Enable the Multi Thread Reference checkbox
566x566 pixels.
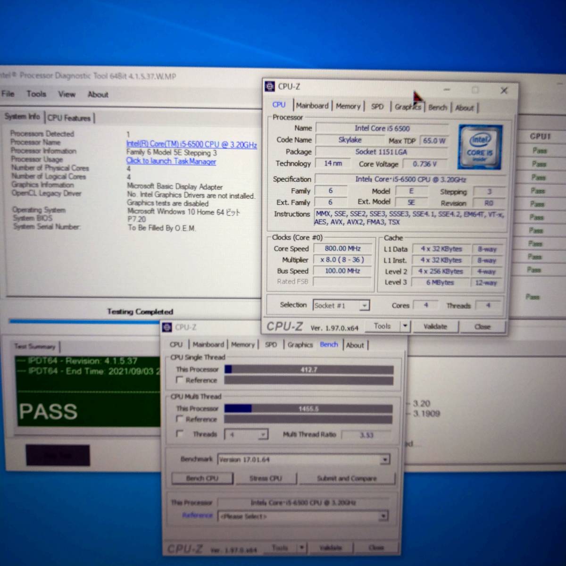180,419
